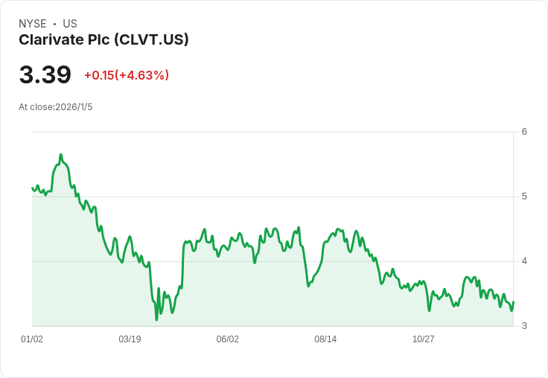Click the At close date text
This screenshot has height=378, width=548.
click(x=56, y=107)
